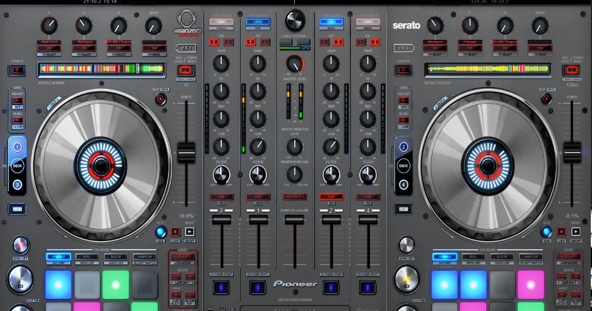Click the left deck FX 3 parameter knob
This screenshot has height=311, width=592.
(119, 26)
